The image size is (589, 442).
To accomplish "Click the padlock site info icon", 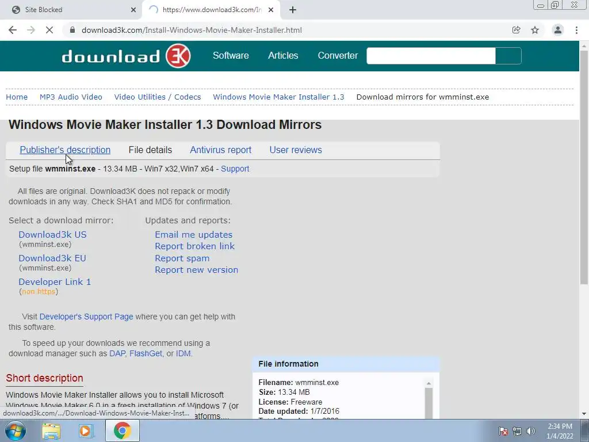I will pos(72,30).
